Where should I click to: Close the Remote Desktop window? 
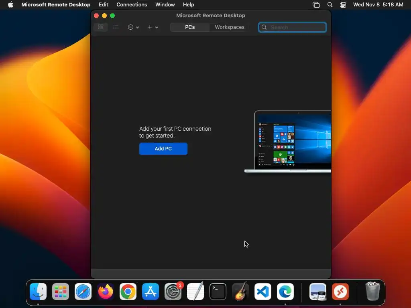click(x=96, y=16)
